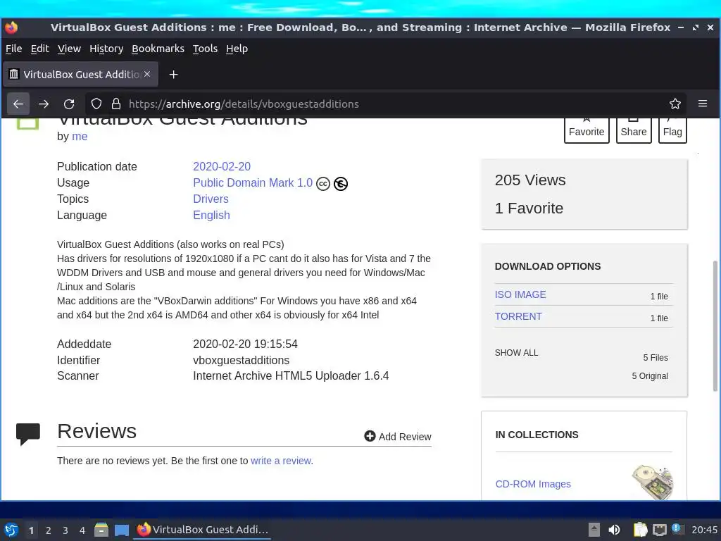This screenshot has width=721, height=541.
Task: Go back to the previous page
Action: pyautogui.click(x=18, y=104)
